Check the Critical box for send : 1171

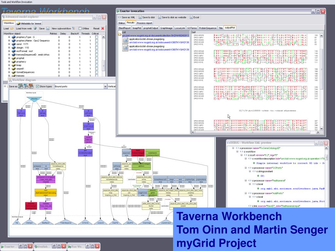point(97,44)
